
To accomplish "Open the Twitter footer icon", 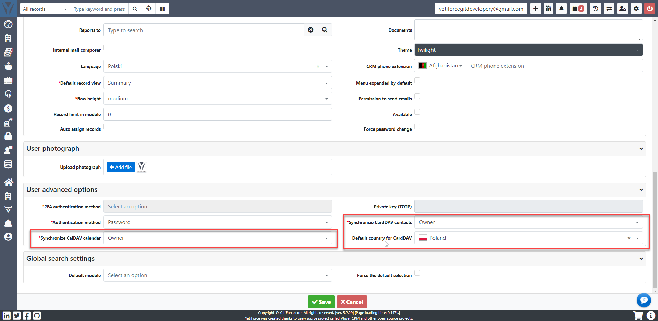I will (17, 316).
